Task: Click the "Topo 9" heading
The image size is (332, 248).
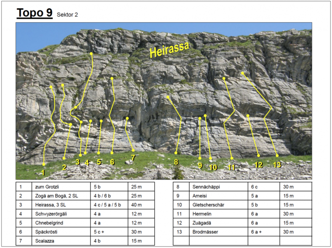Action: (x=35, y=13)
